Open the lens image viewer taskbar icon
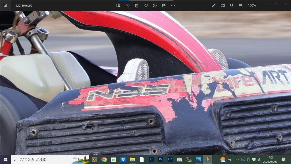The image size is (291, 164). (189, 159)
